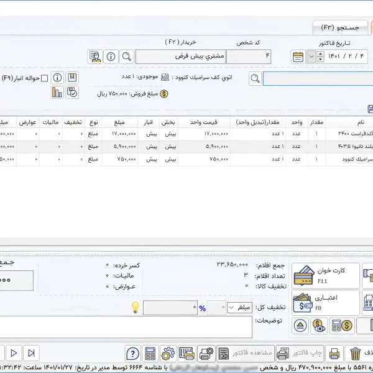Click the barcode label printer icon
The width and height of the screenshot is (373, 373).
(x=187, y=354)
